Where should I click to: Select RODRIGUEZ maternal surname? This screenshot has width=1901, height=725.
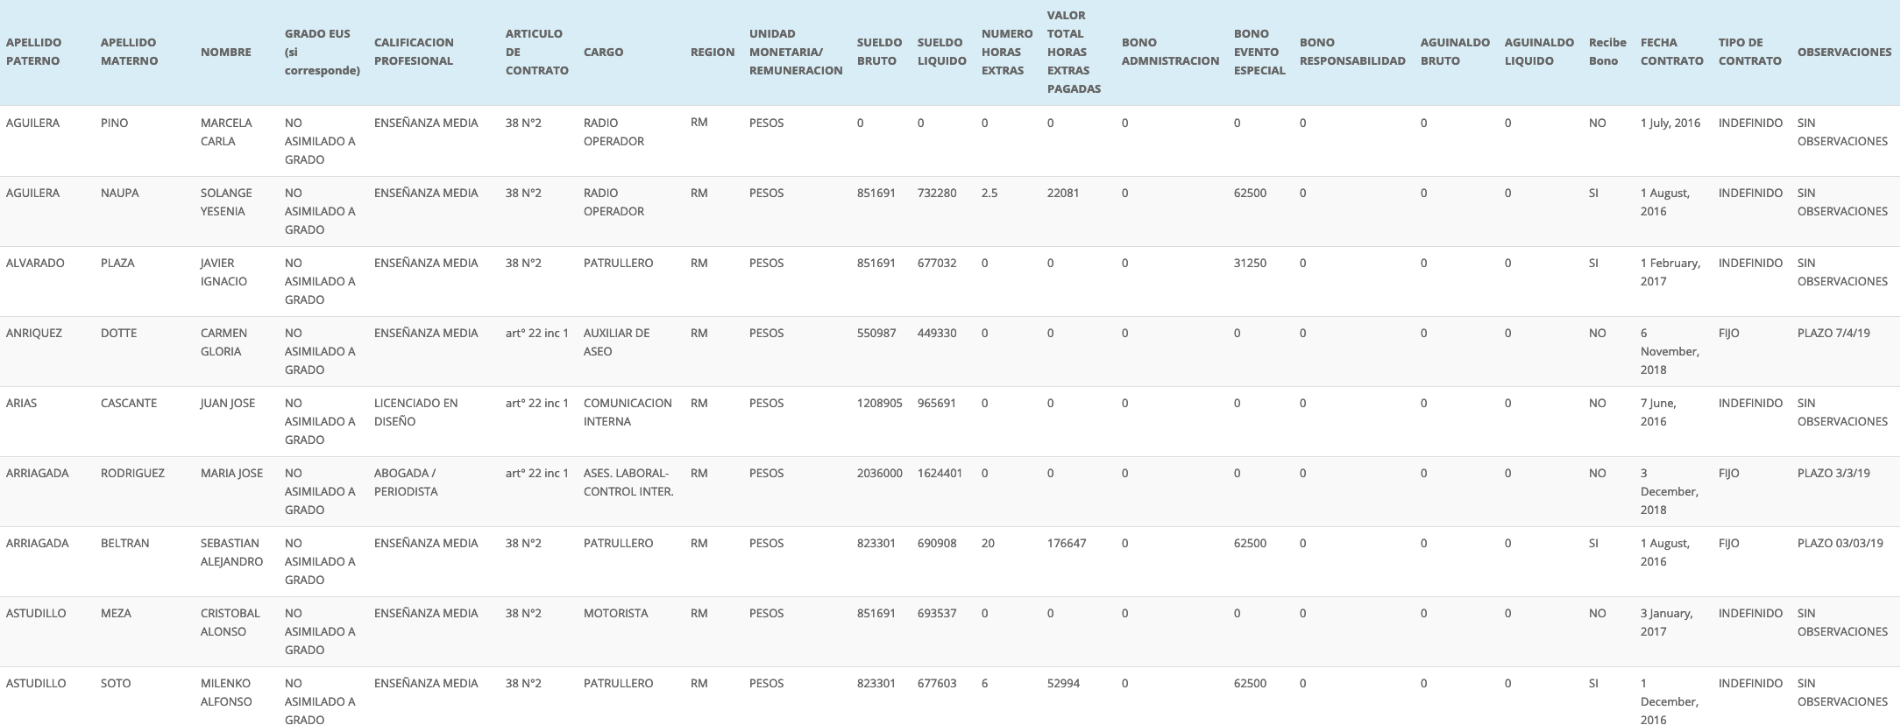point(132,473)
